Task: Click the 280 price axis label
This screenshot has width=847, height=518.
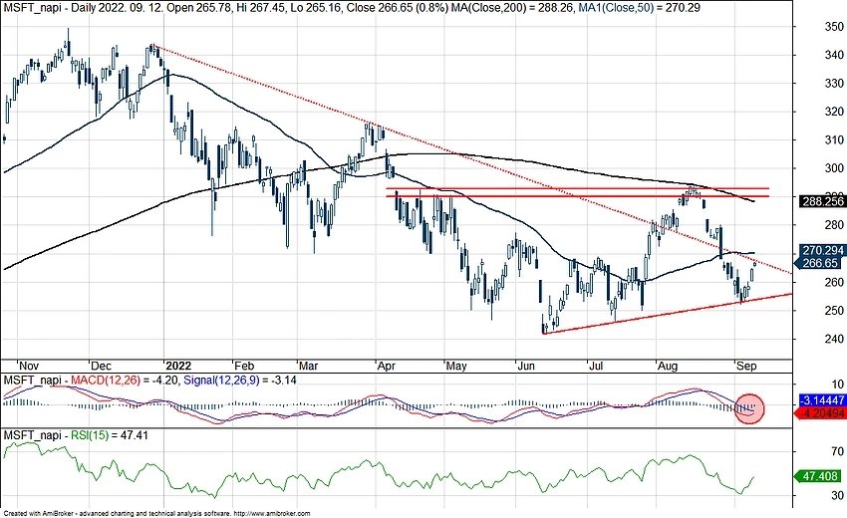Action: pos(833,225)
